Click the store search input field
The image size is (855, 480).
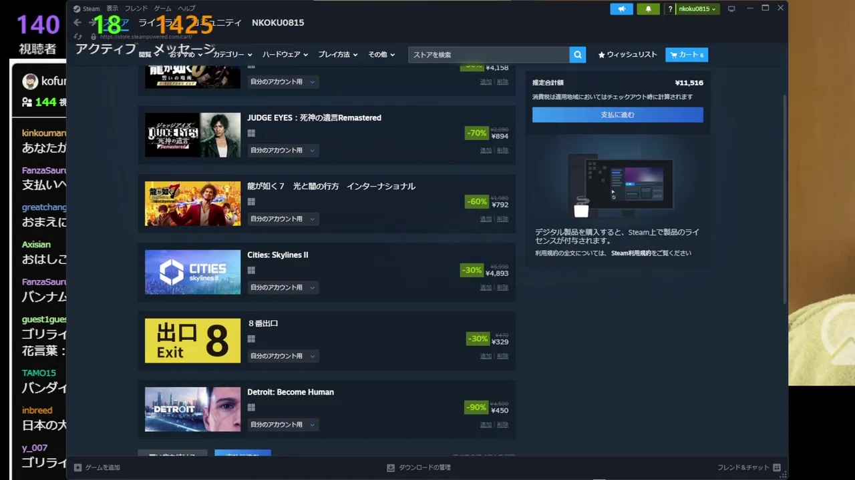click(x=489, y=55)
